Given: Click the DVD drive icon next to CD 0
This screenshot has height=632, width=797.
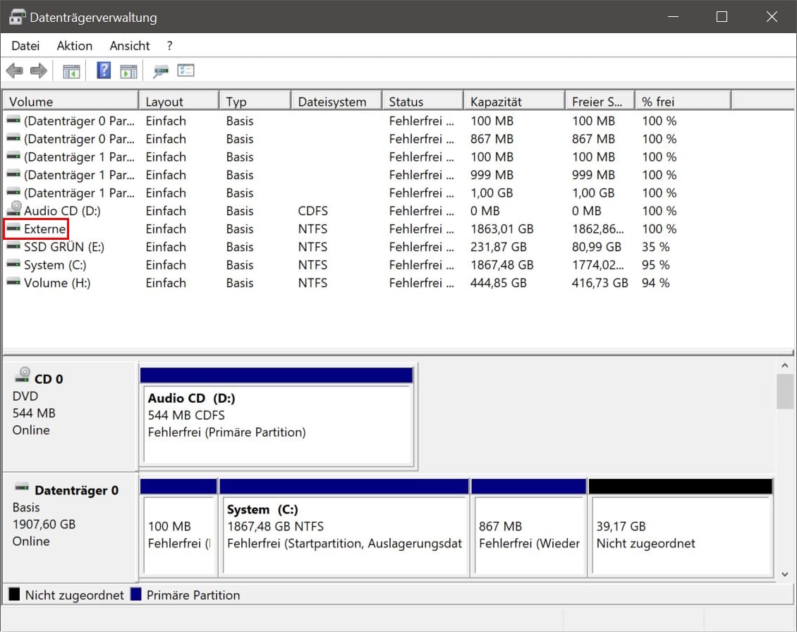Looking at the screenshot, I should click(23, 375).
